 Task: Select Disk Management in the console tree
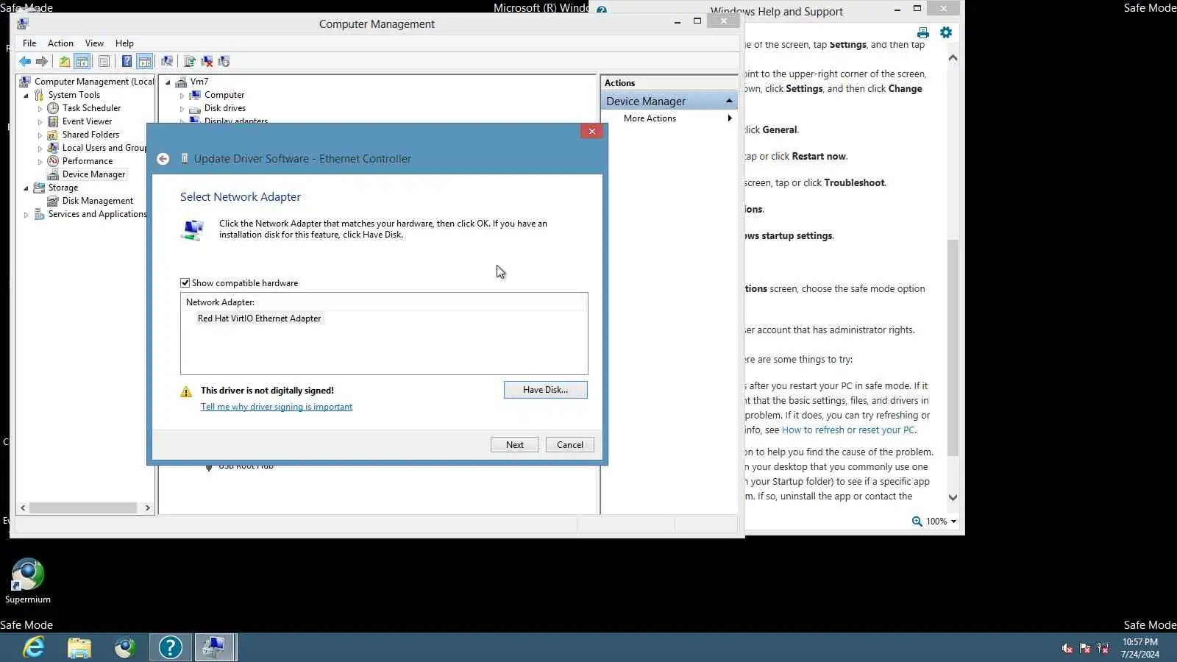point(98,201)
